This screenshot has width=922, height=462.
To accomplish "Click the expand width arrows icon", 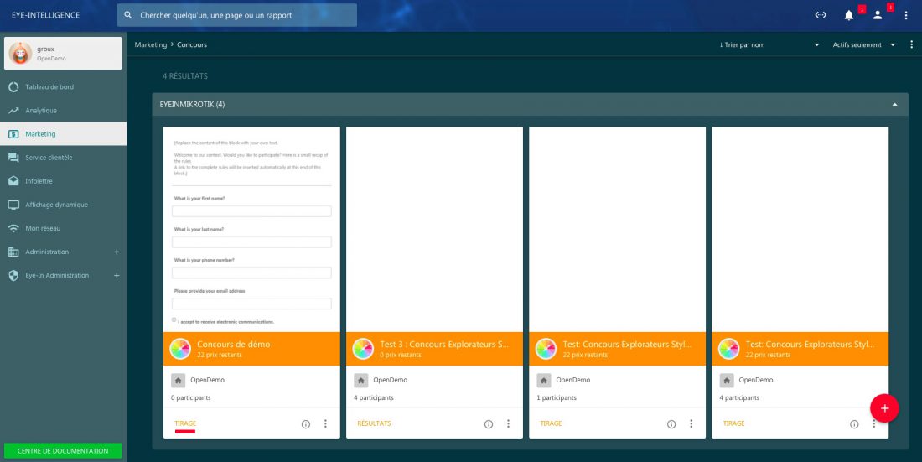I will tap(821, 15).
